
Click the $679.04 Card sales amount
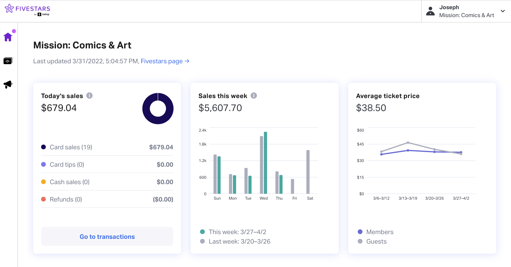pyautogui.click(x=161, y=147)
